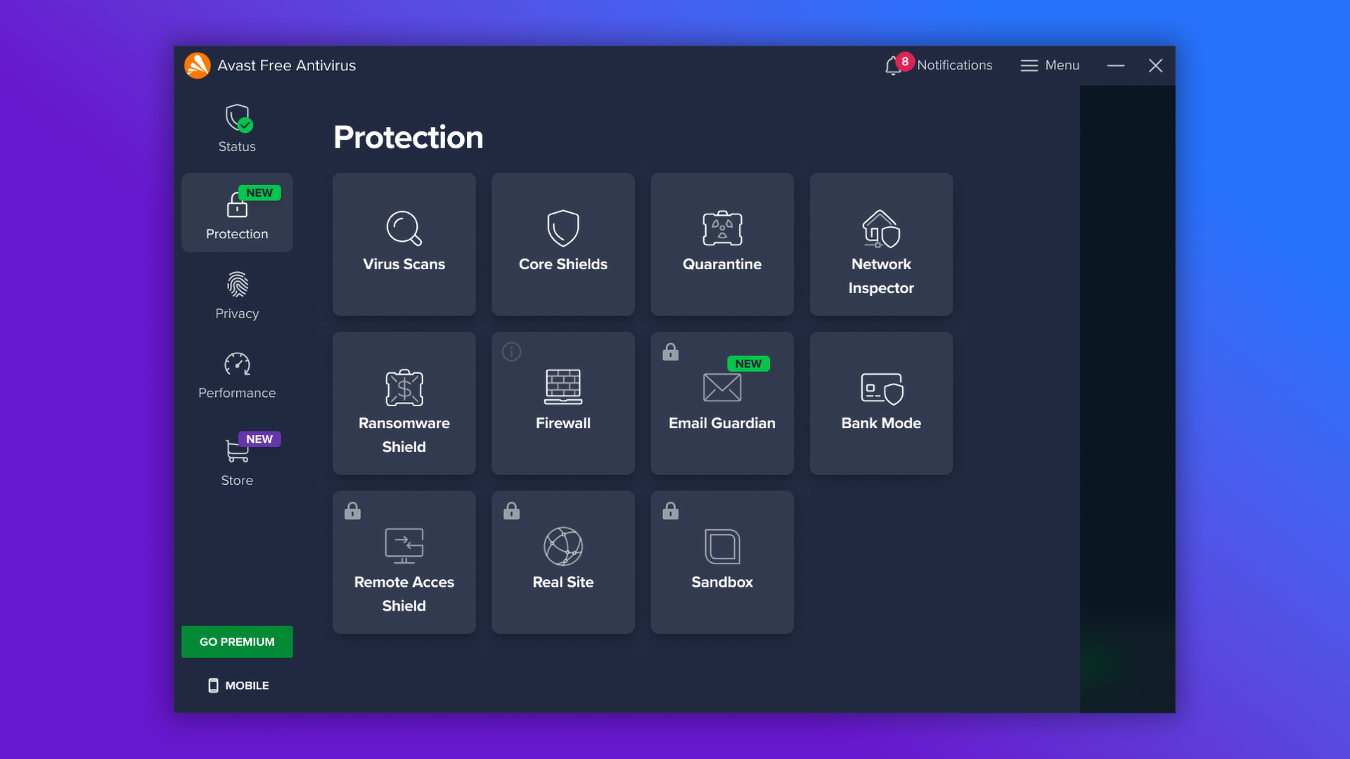Open the Store section
Screen dimensions: 1350x759
tap(237, 460)
